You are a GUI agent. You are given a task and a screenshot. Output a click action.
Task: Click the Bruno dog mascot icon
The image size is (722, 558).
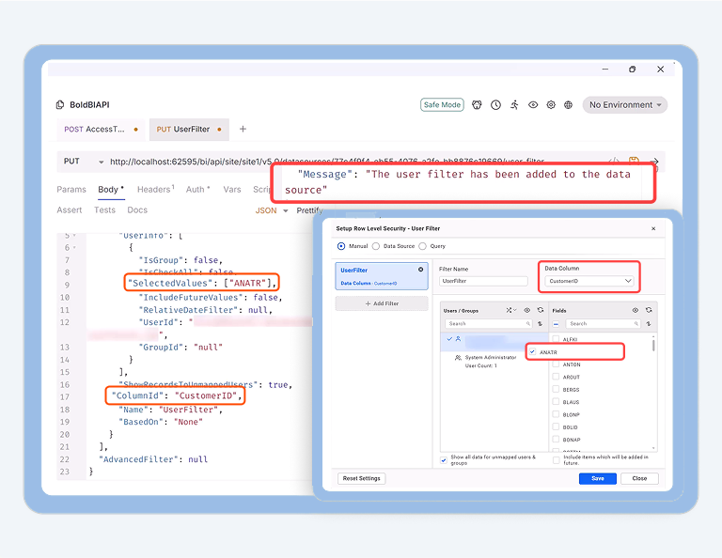477,105
